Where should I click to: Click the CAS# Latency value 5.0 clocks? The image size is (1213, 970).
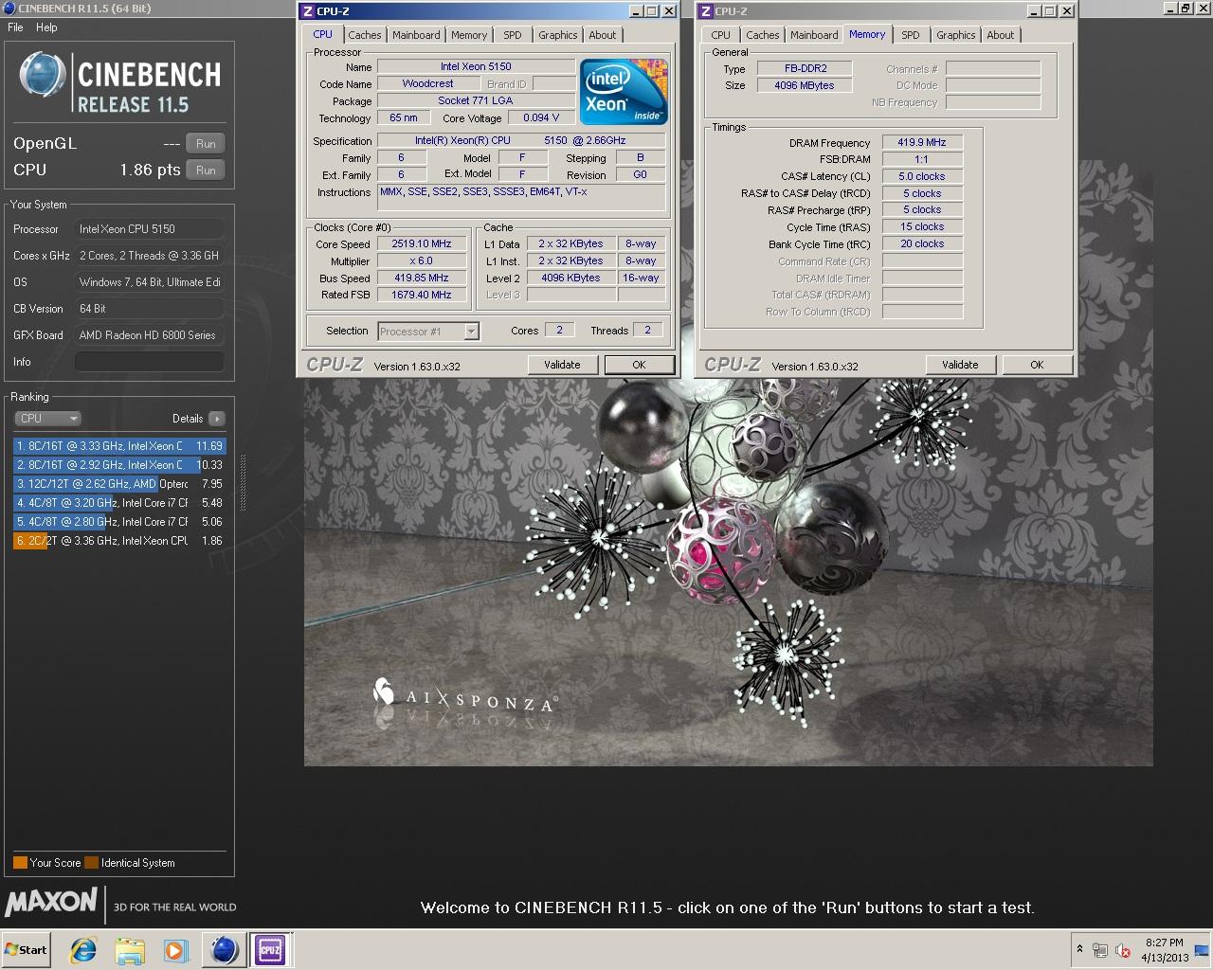pos(921,177)
